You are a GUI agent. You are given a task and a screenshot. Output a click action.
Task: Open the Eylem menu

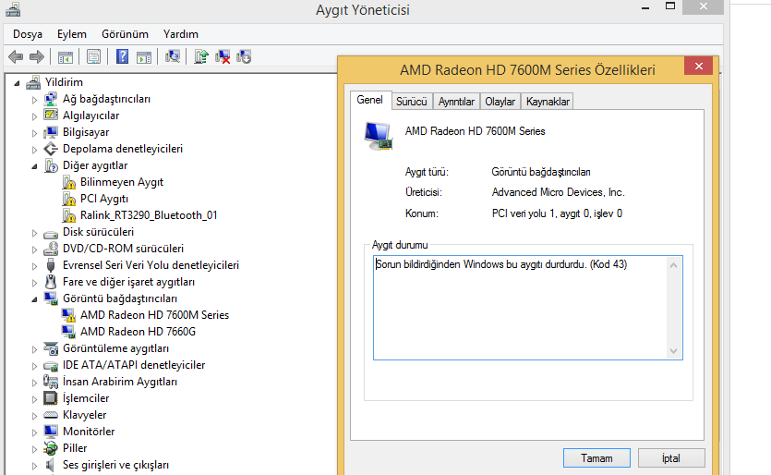[x=71, y=34]
